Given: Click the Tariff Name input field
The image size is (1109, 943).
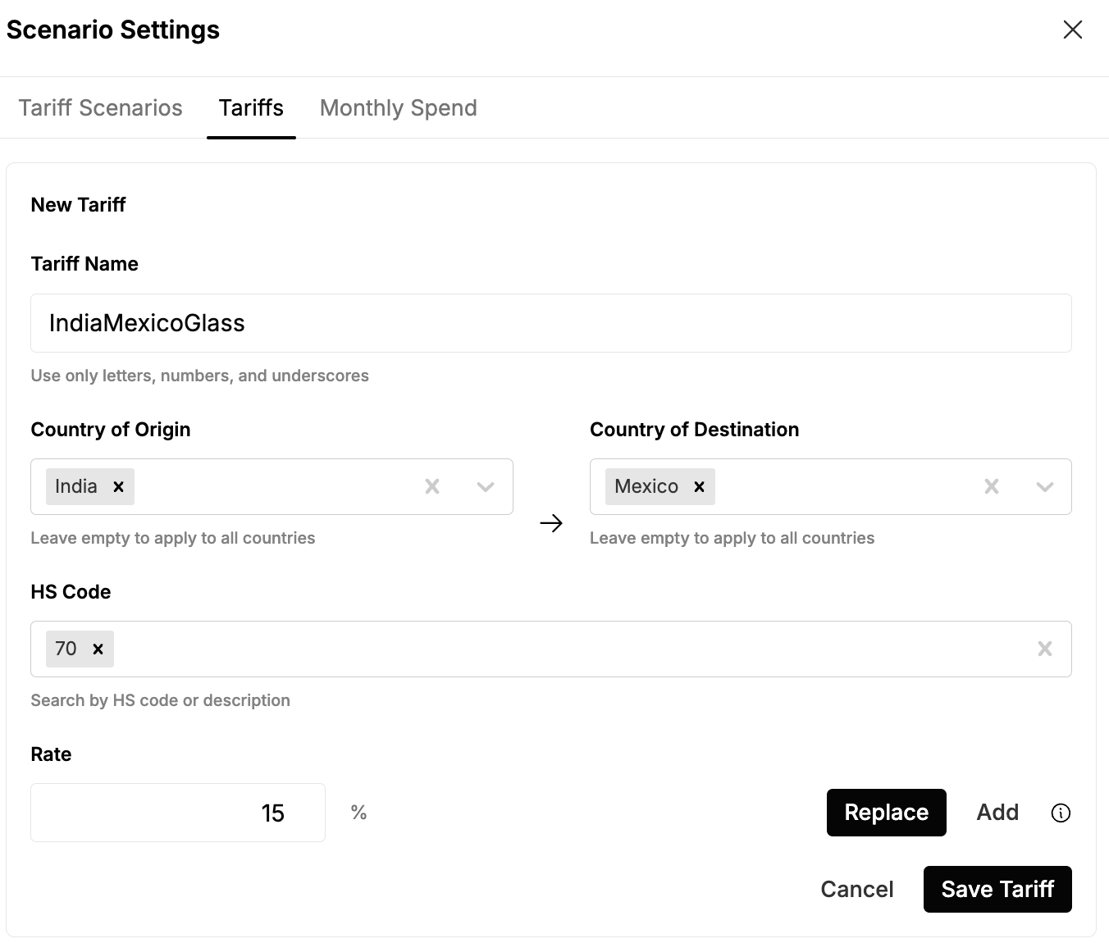Looking at the screenshot, I should pyautogui.click(x=551, y=323).
